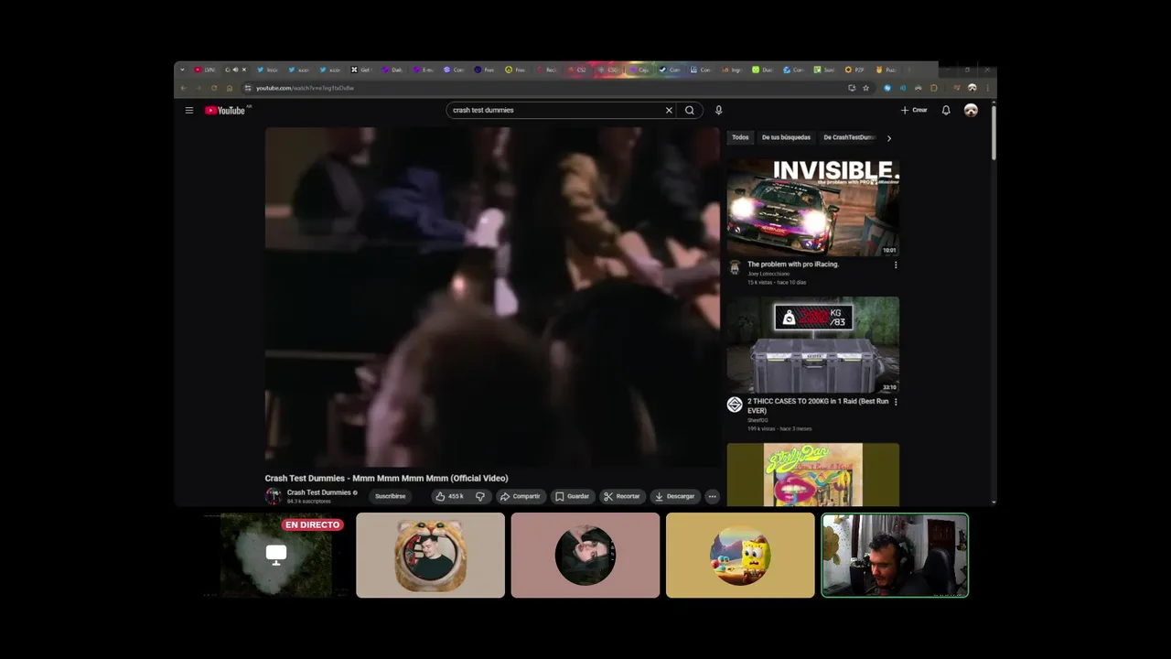Open the Crear button
Image resolution: width=1171 pixels, height=659 pixels.
914,110
